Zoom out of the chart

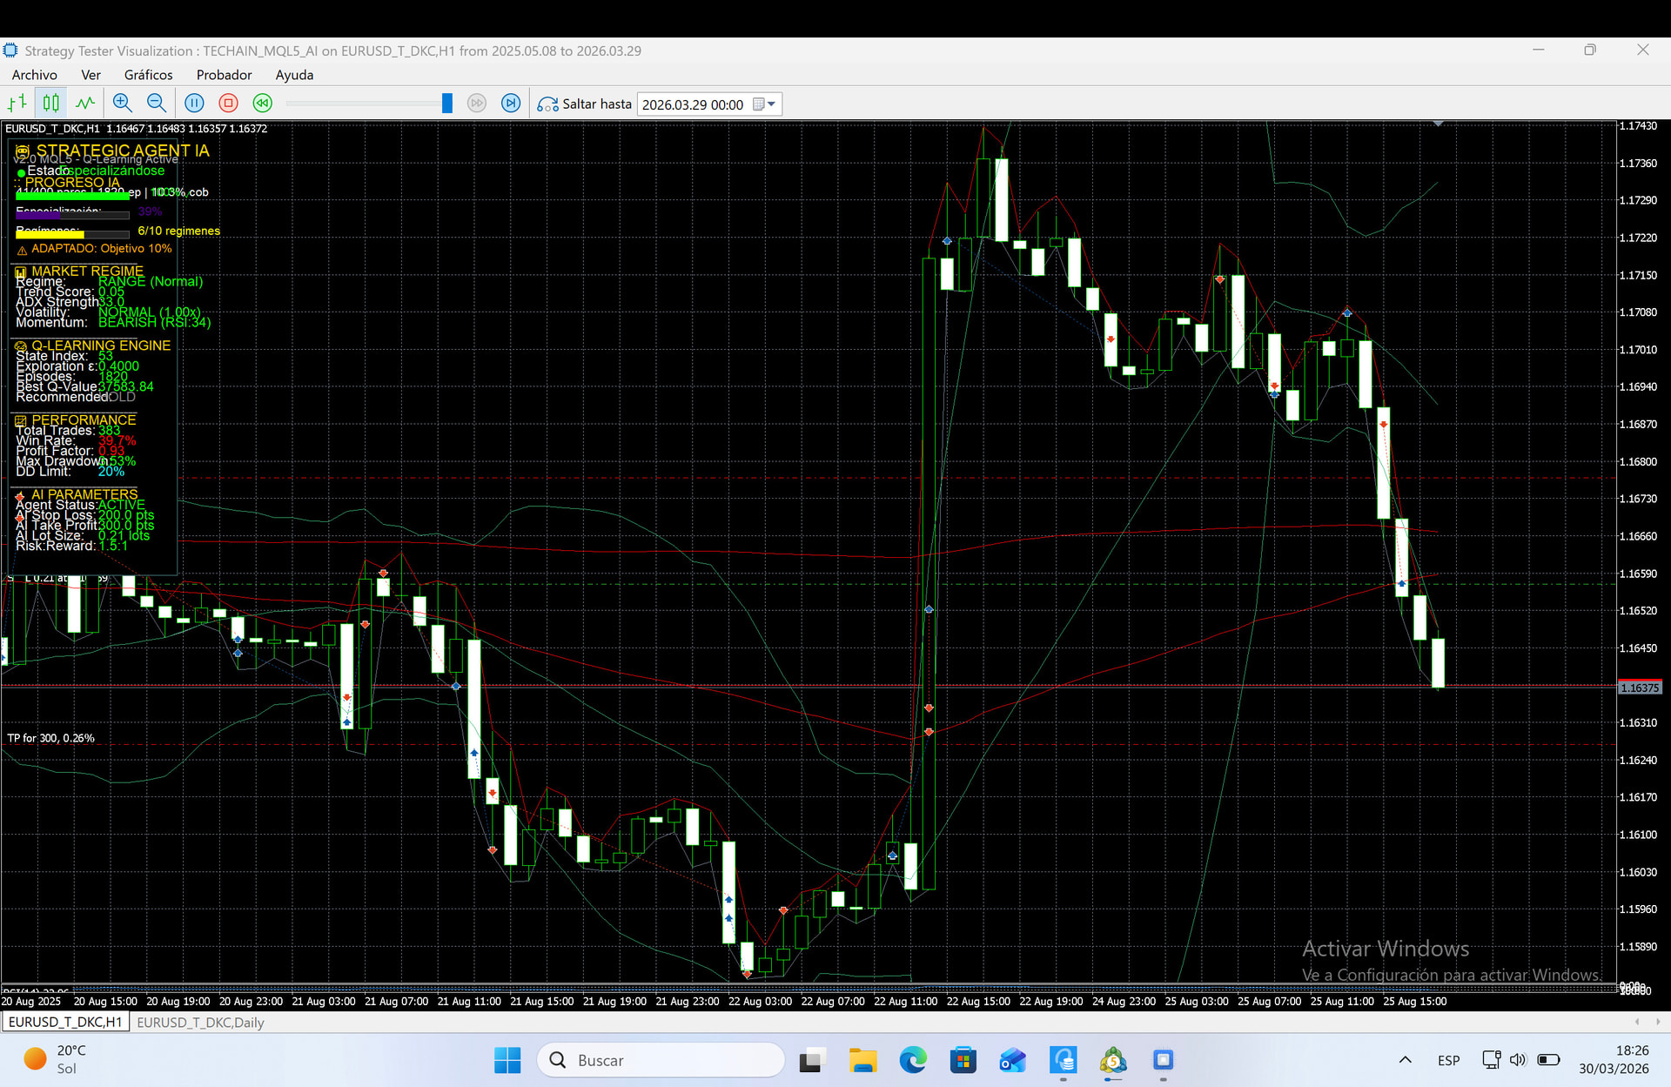click(157, 104)
